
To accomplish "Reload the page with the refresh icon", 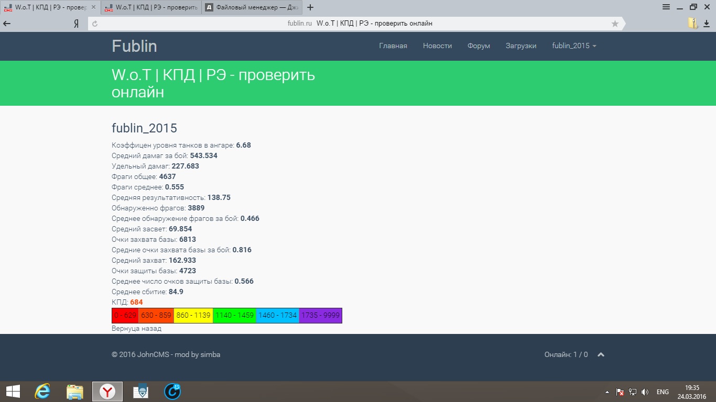I will click(x=95, y=24).
